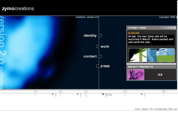Click the square box beside work
Image resolution: width=178 pixels, height=114 pixels.
coord(98,46)
